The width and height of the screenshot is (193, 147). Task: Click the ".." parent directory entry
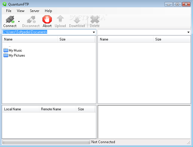[10, 46]
